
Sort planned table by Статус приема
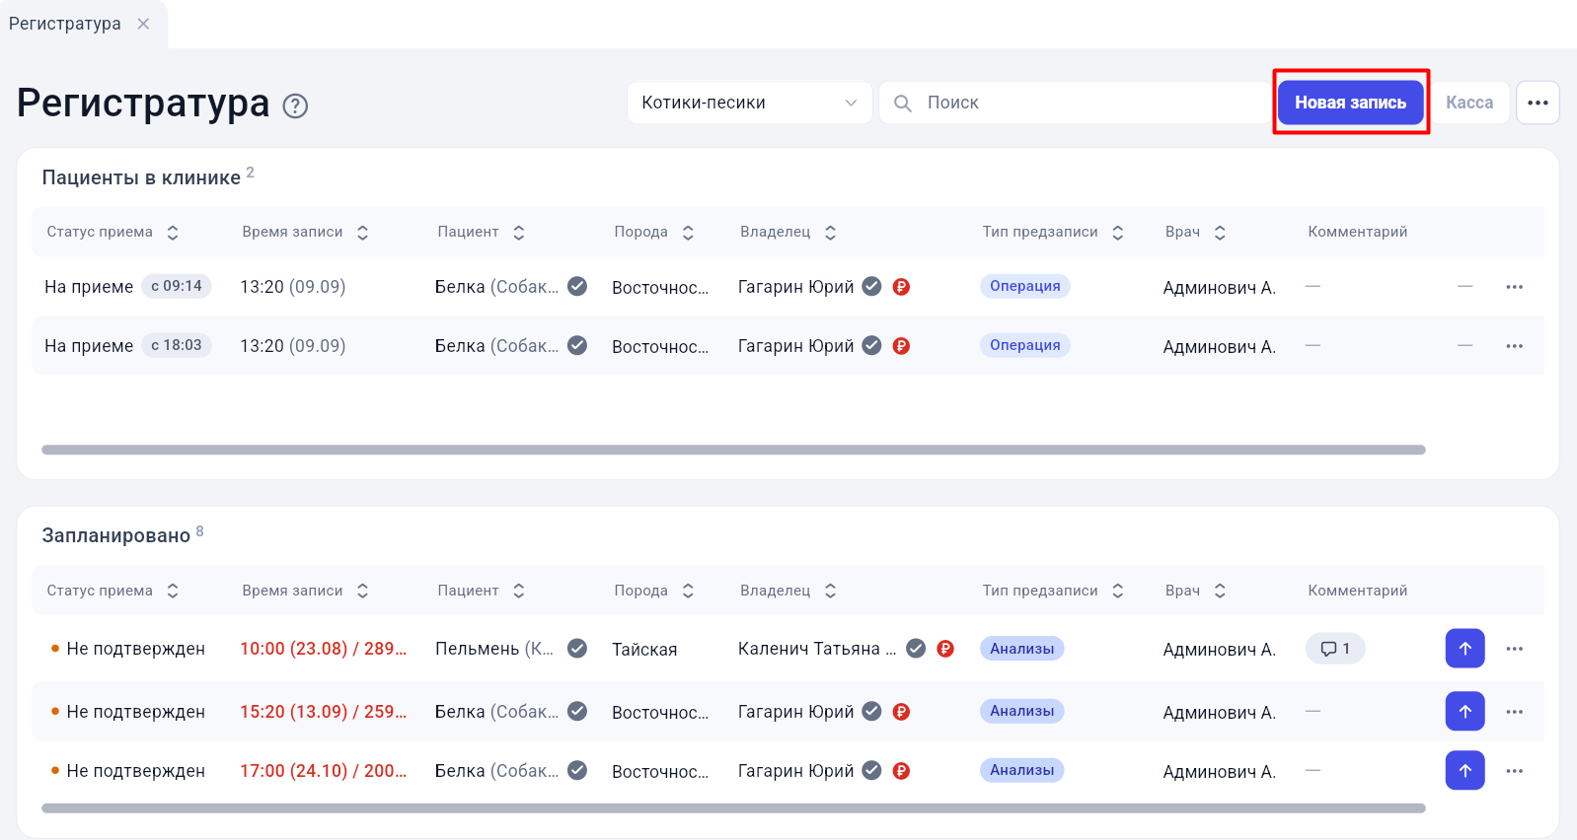point(173,591)
